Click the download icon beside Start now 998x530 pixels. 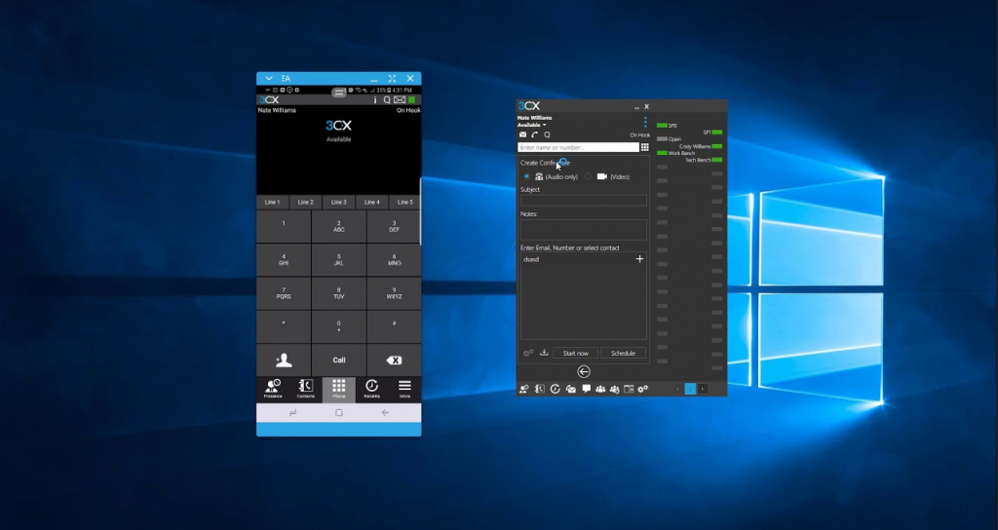[x=544, y=353]
